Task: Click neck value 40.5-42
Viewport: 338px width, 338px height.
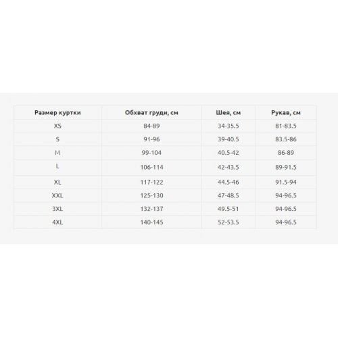Action: [228, 153]
